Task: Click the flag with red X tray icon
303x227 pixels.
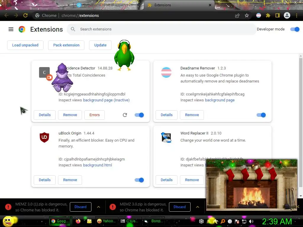Action: (237, 221)
